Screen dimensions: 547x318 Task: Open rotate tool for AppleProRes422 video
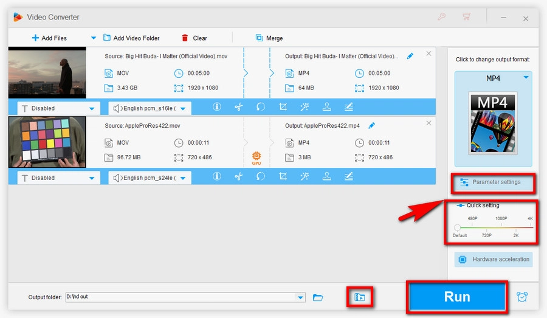point(261,176)
